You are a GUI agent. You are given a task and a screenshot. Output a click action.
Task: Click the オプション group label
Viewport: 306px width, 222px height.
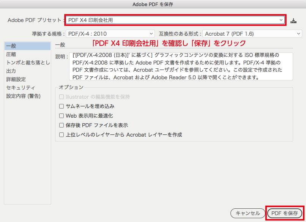point(71,87)
